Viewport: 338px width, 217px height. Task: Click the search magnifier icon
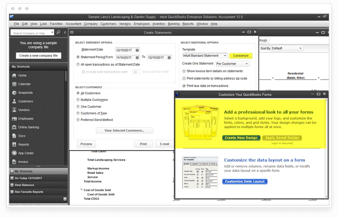[x=58, y=32]
